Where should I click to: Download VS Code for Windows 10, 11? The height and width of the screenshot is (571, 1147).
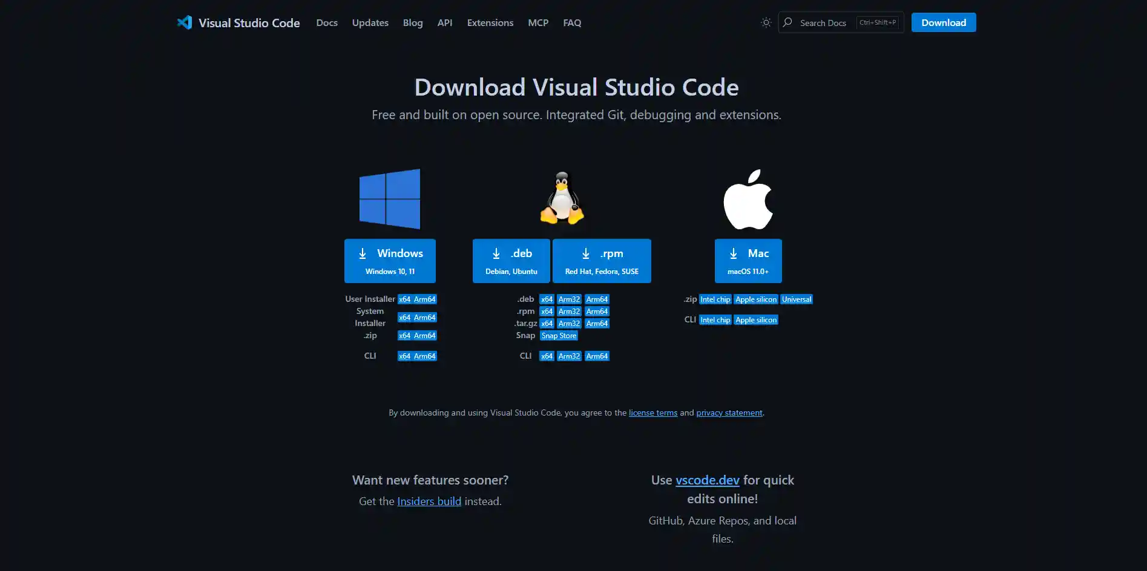(390, 261)
